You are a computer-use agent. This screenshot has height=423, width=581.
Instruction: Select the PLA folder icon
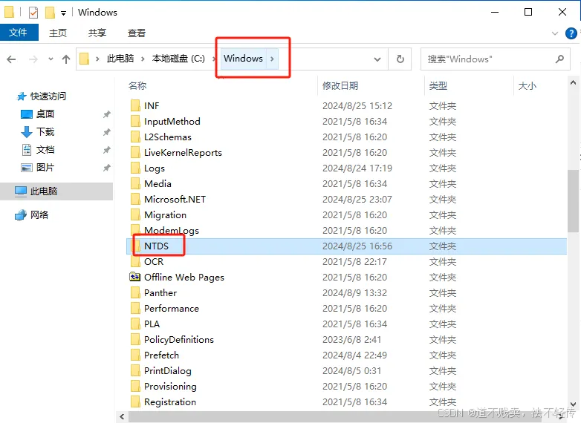(136, 324)
